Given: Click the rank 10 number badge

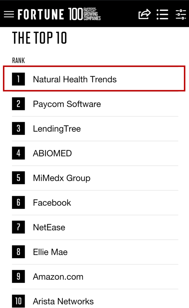Looking at the screenshot, I should click(x=18, y=301).
